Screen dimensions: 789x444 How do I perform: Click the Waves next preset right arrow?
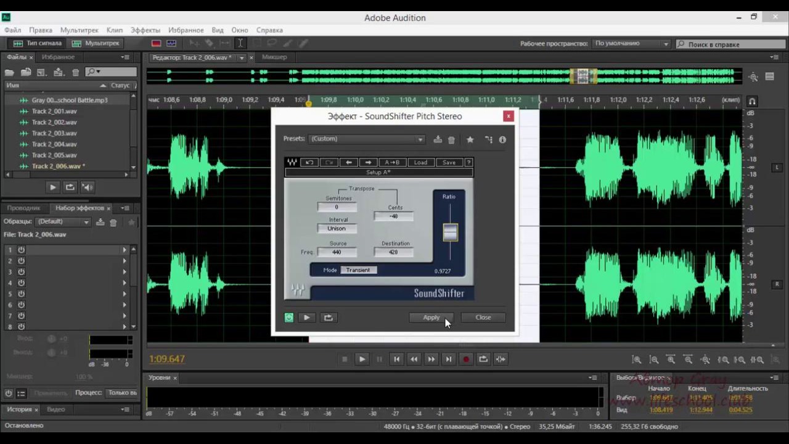(x=368, y=162)
